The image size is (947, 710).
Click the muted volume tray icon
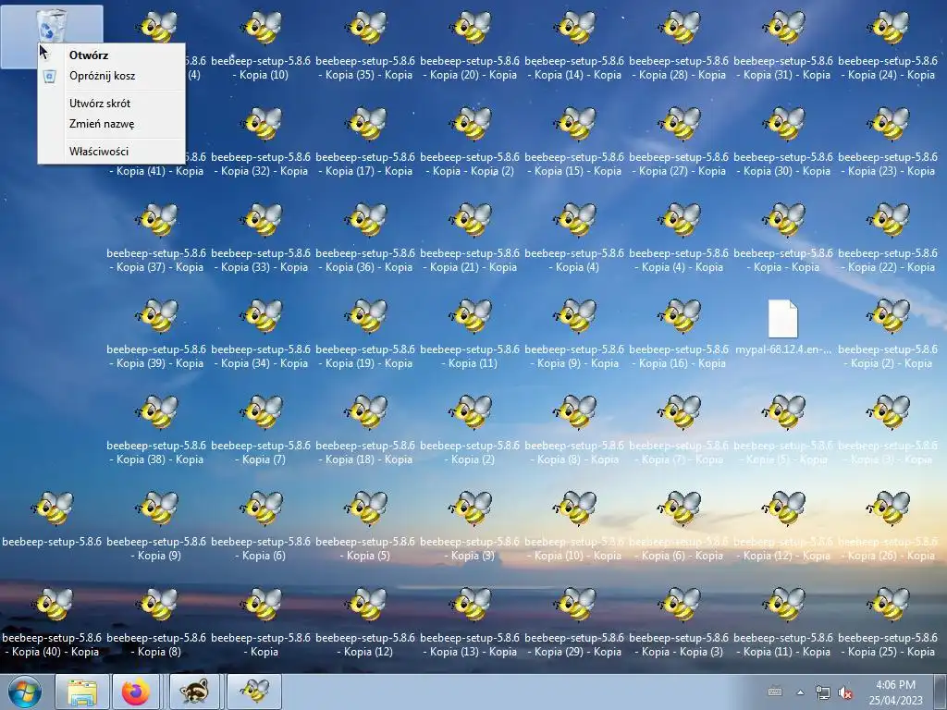[845, 692]
